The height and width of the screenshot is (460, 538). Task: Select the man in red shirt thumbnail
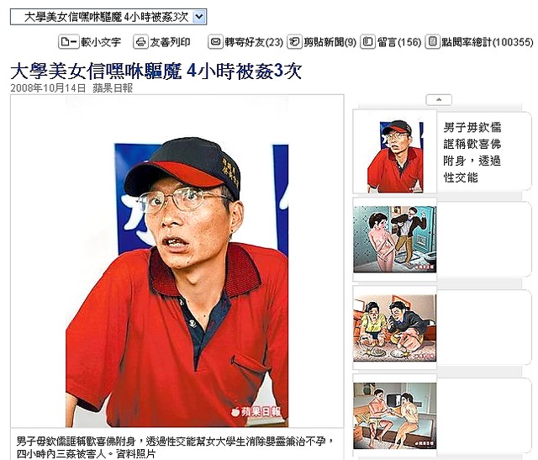(x=395, y=156)
